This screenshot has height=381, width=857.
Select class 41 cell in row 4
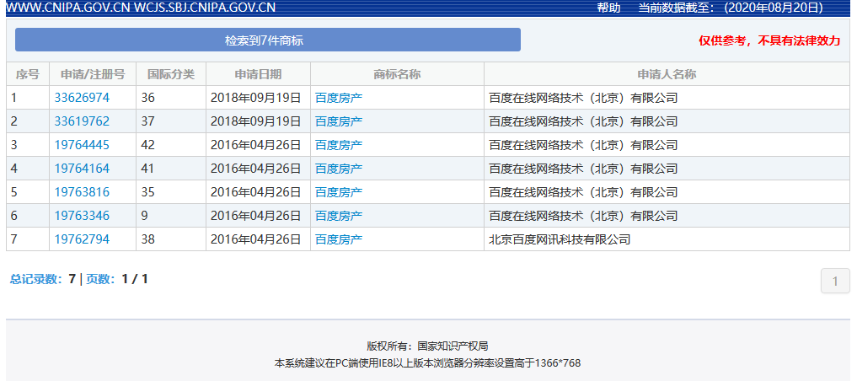pos(171,169)
